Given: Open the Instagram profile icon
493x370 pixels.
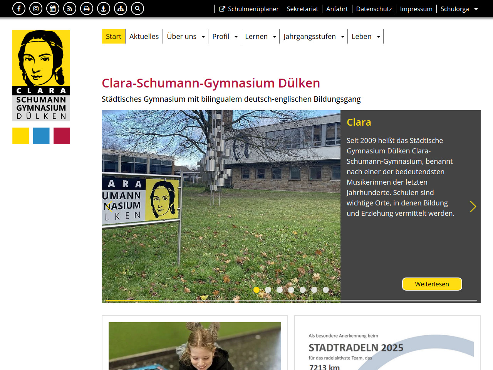Looking at the screenshot, I should [x=36, y=8].
